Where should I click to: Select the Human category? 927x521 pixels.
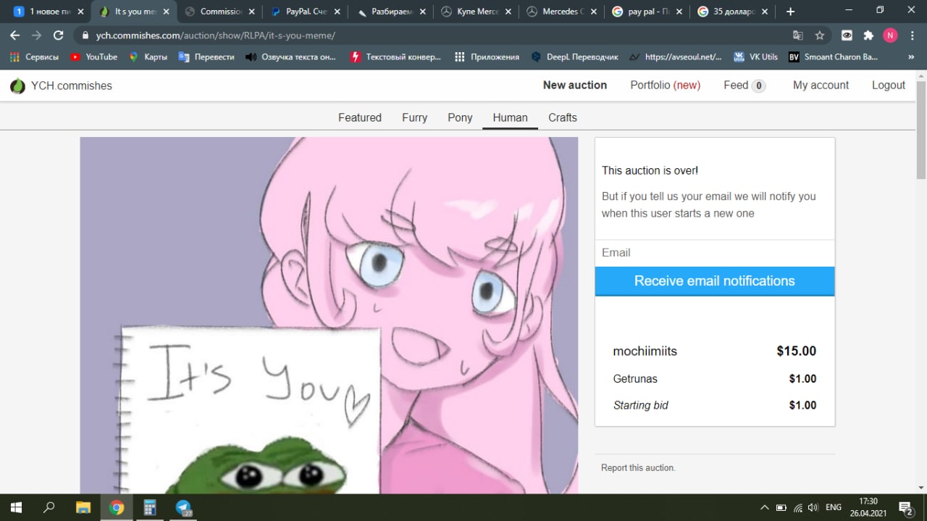510,117
